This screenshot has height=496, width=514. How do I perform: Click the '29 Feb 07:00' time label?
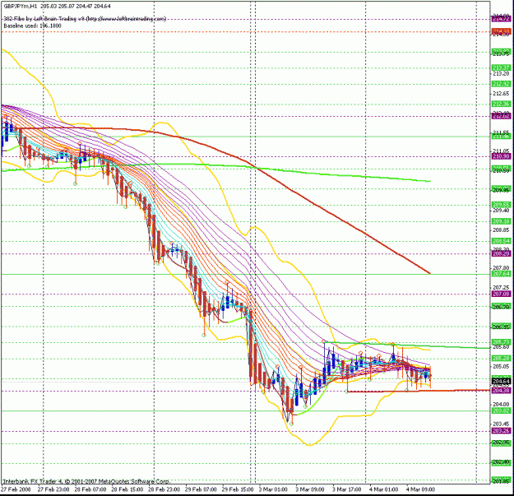201,489
